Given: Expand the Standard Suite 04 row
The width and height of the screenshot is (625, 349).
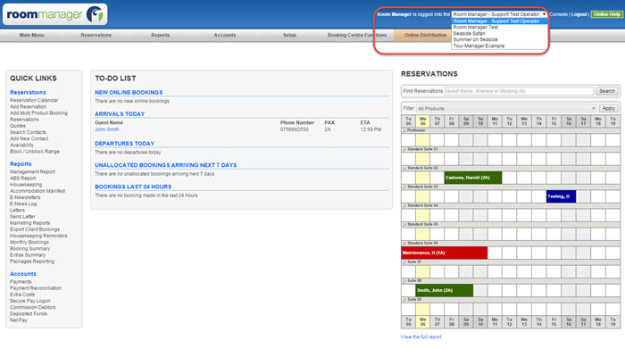Looking at the screenshot, I should pyautogui.click(x=404, y=205).
